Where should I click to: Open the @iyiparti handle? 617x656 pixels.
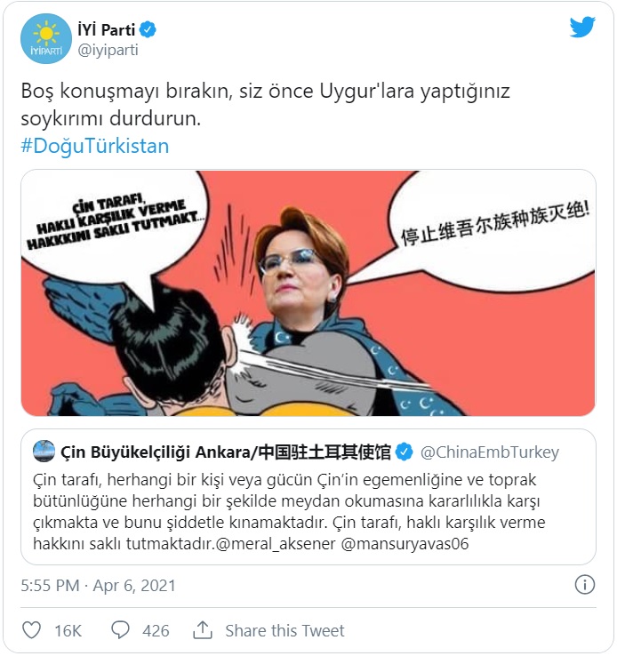108,50
